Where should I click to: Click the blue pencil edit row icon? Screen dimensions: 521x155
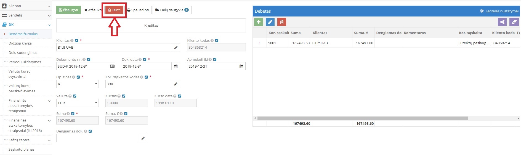coord(270,22)
